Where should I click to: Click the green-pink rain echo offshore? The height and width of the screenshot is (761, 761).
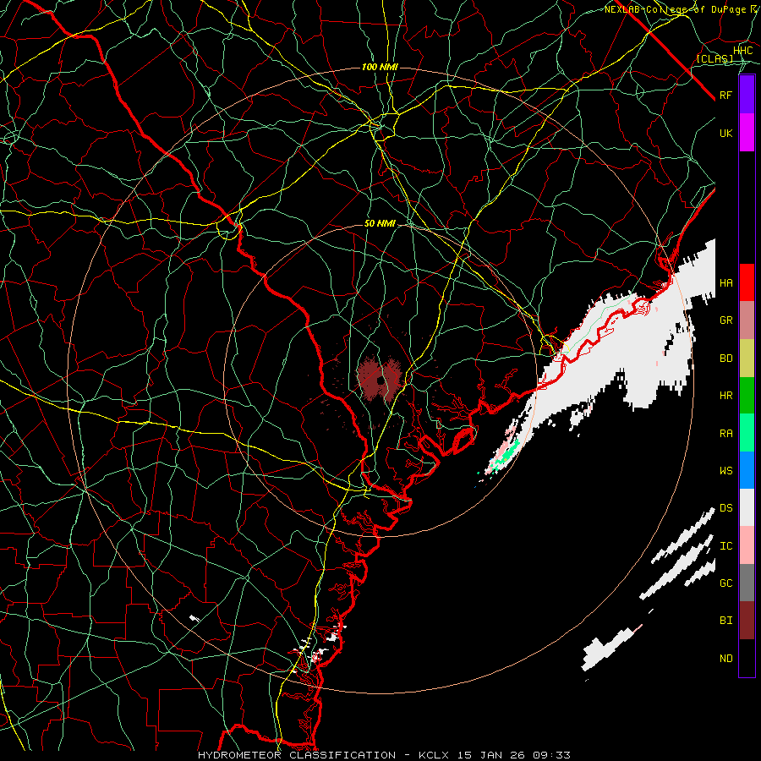503,454
